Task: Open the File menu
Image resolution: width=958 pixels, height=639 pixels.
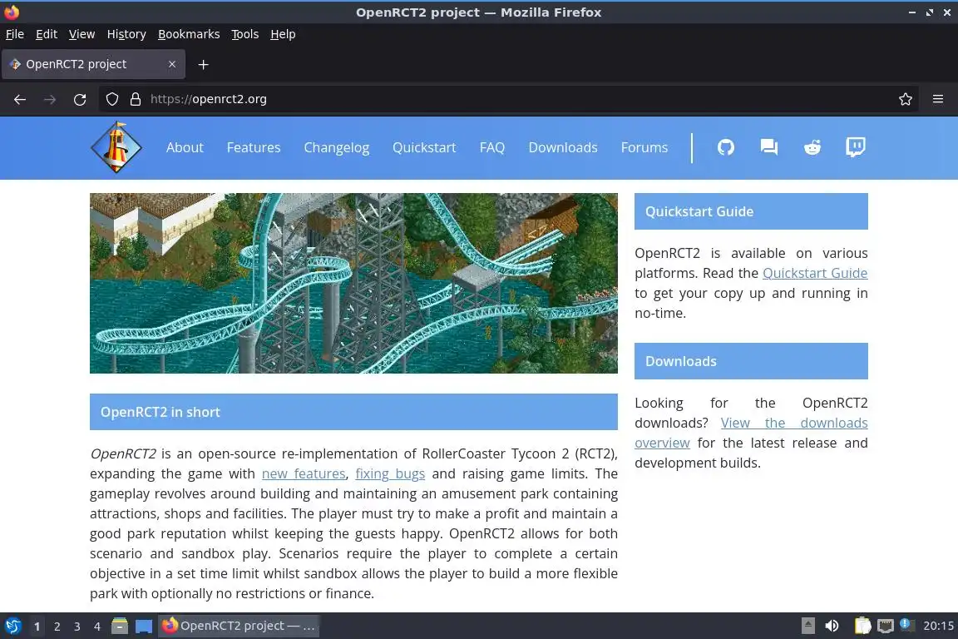Action: (x=15, y=34)
